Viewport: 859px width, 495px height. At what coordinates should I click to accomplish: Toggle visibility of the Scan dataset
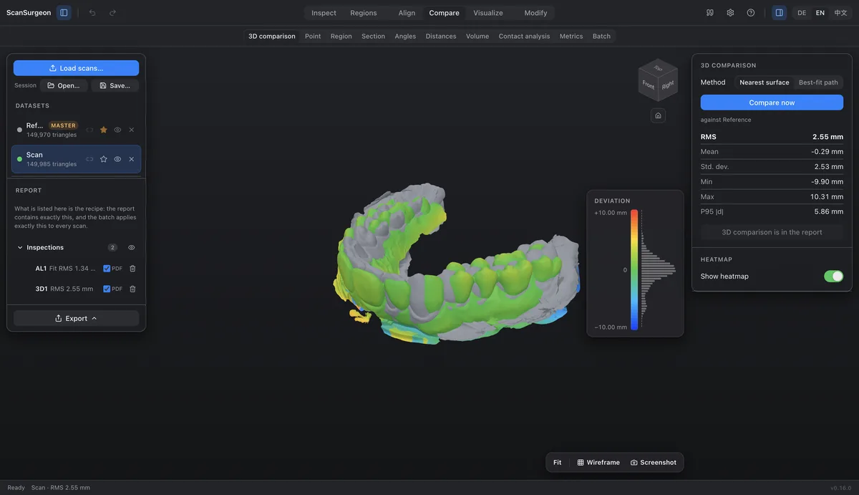coord(117,159)
